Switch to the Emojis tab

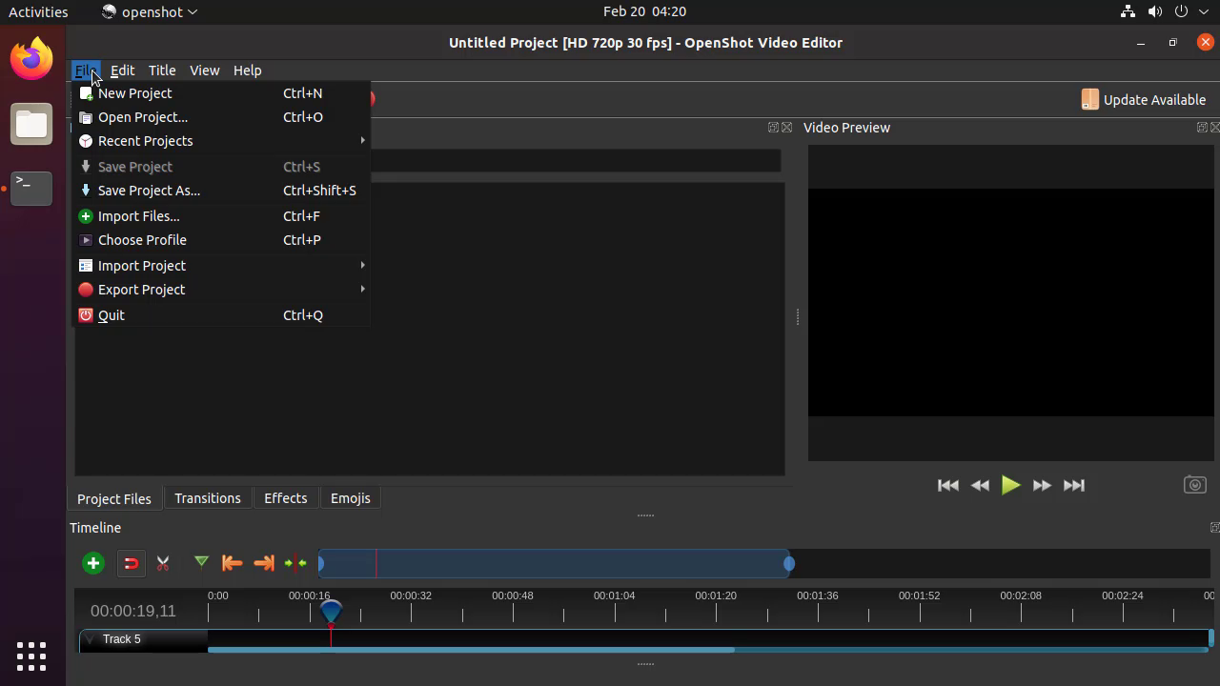350,498
